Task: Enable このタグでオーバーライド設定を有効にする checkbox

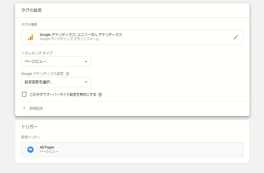Action: point(24,94)
